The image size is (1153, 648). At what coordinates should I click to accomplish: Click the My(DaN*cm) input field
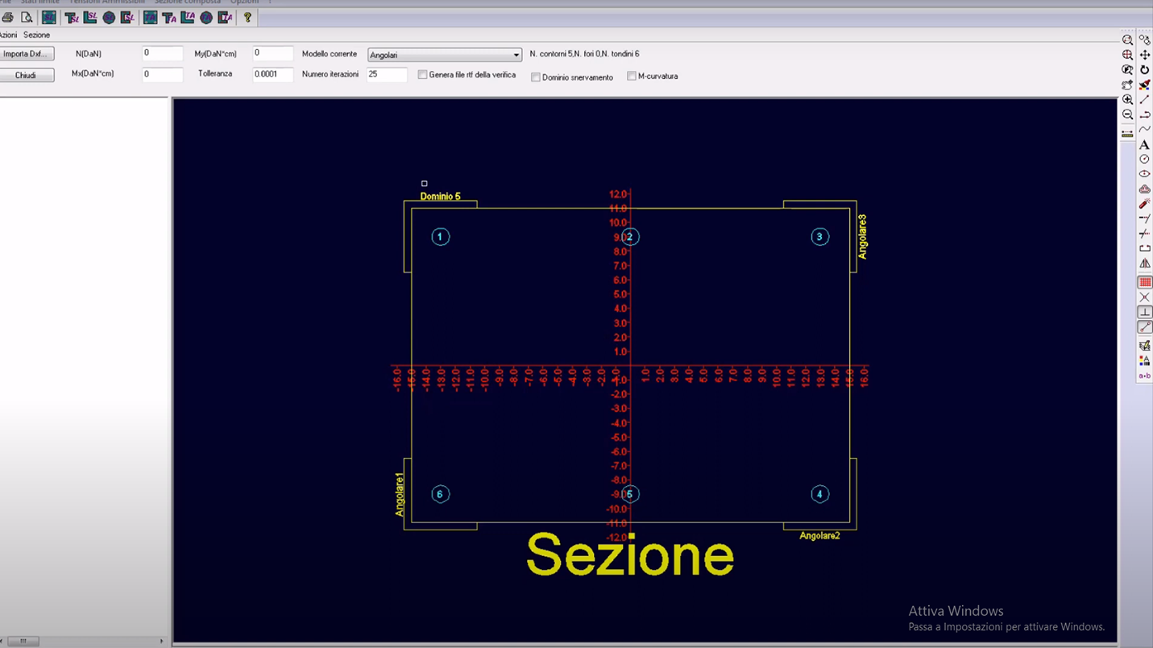point(273,53)
